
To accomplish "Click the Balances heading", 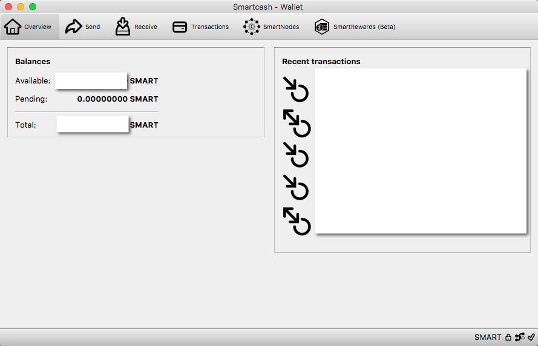I will pos(33,61).
